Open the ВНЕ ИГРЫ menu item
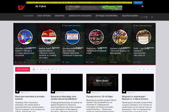 pos(60,16)
